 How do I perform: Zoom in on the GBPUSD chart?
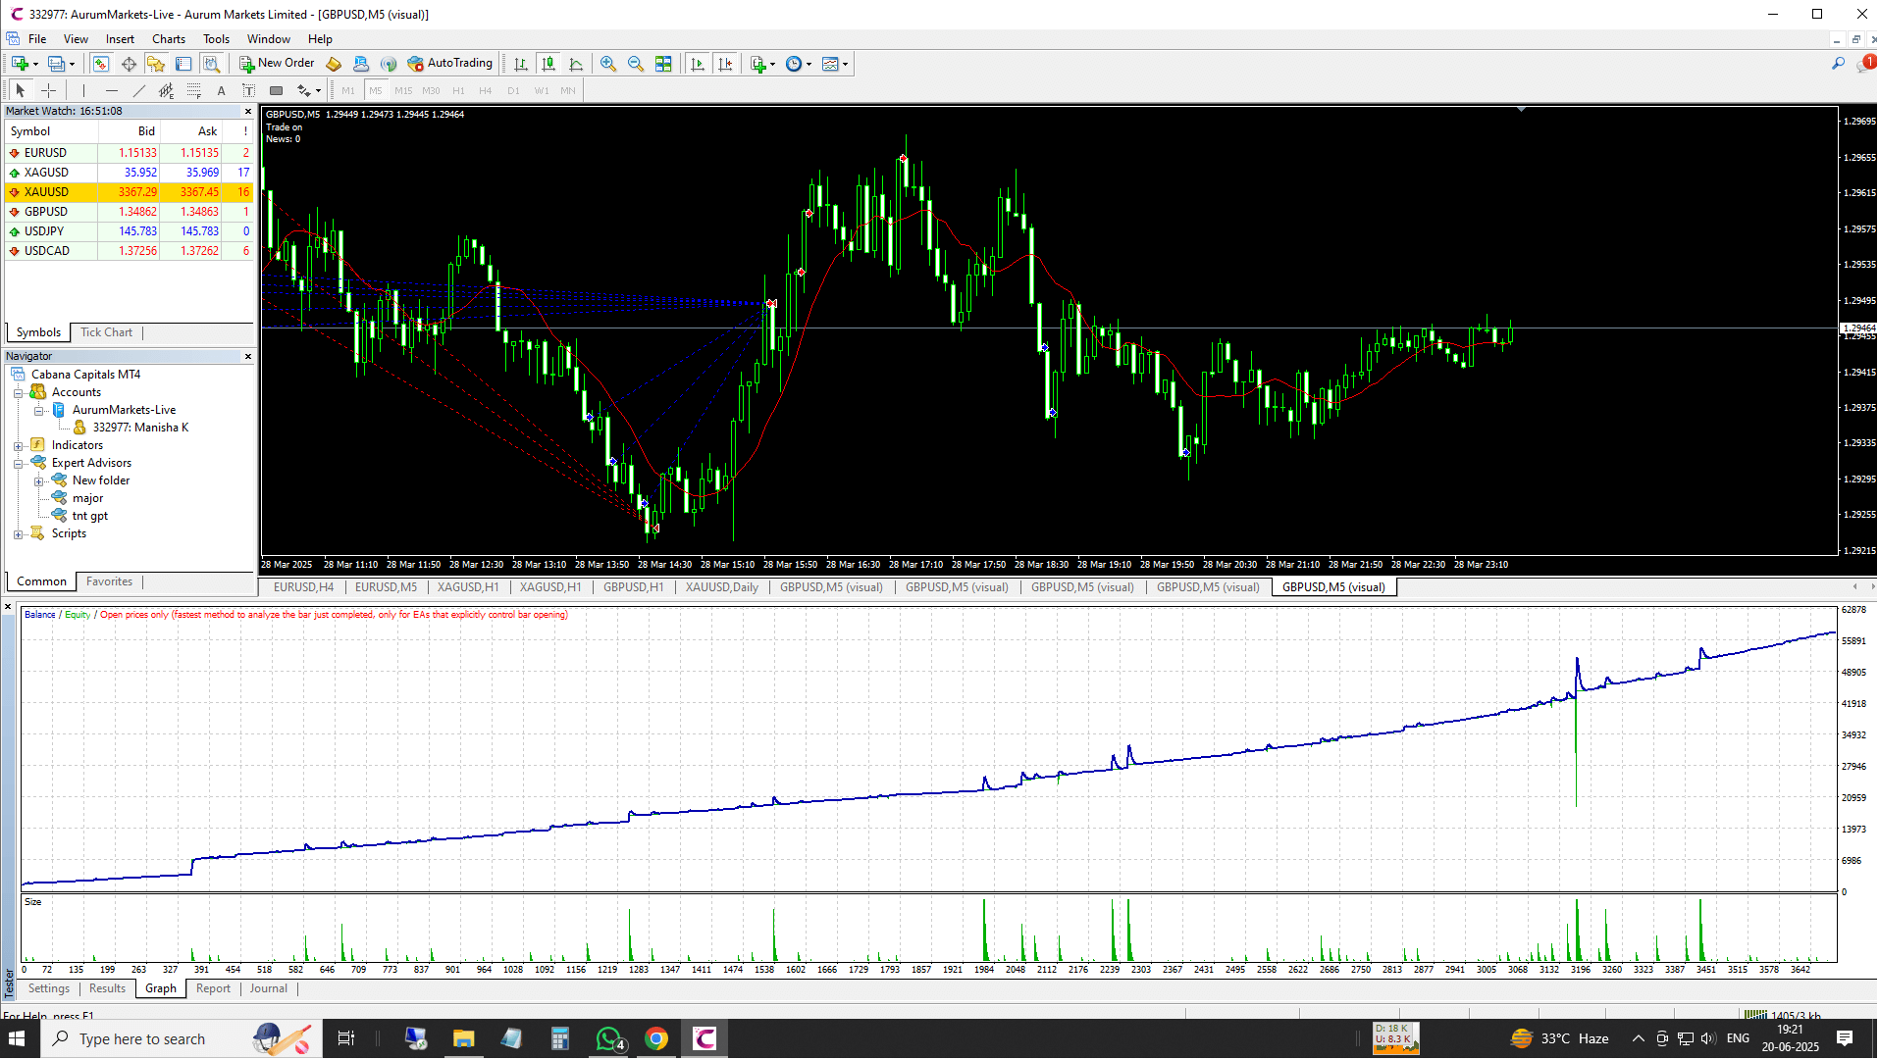click(x=608, y=64)
